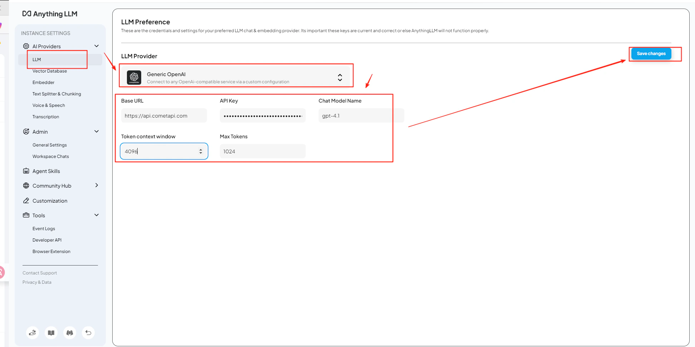This screenshot has height=347, width=695.
Task: Join Discord using the Discord icon
Action: tap(69, 332)
